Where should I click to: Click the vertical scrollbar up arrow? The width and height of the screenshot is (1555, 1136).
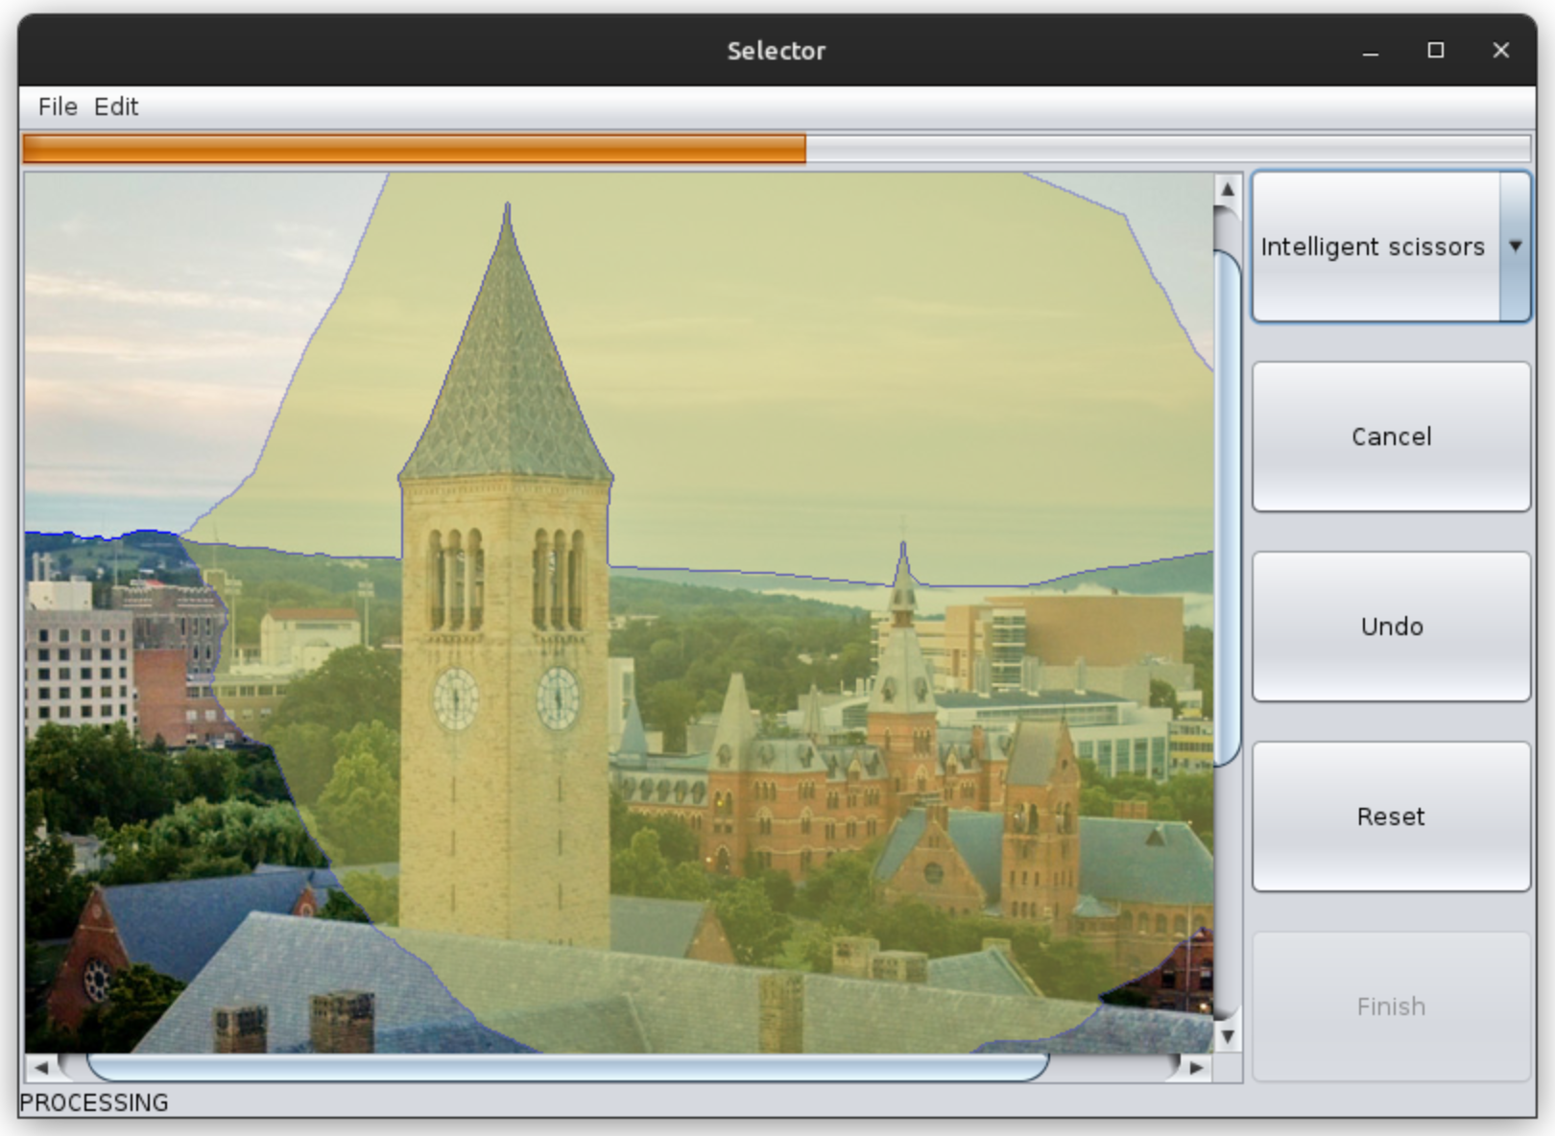pos(1227,189)
